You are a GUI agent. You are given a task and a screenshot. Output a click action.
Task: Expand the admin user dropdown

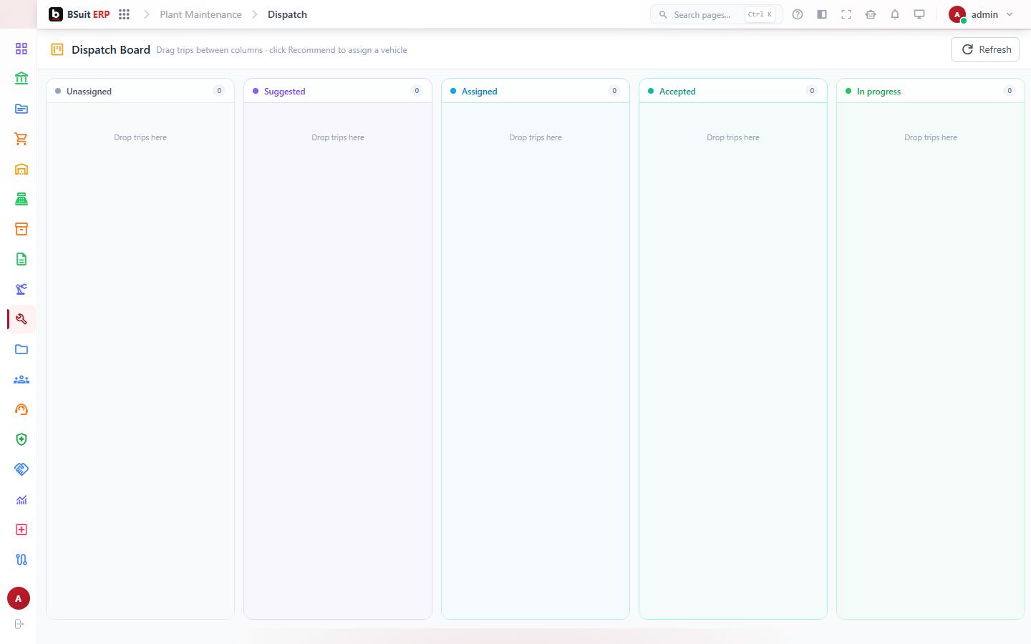click(x=981, y=14)
